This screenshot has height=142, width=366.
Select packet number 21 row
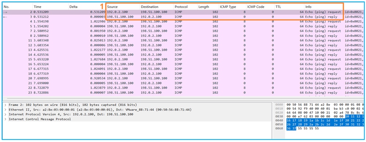pos(183,83)
